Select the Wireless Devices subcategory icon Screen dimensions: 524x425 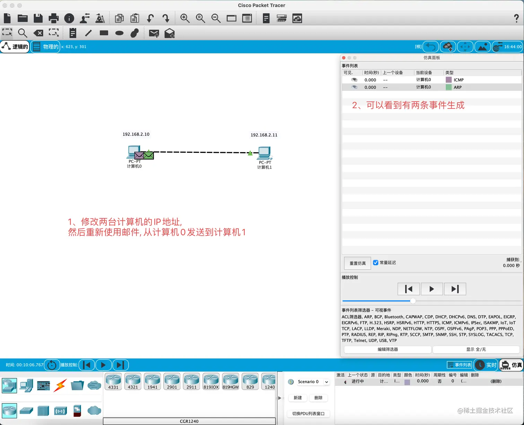point(60,411)
